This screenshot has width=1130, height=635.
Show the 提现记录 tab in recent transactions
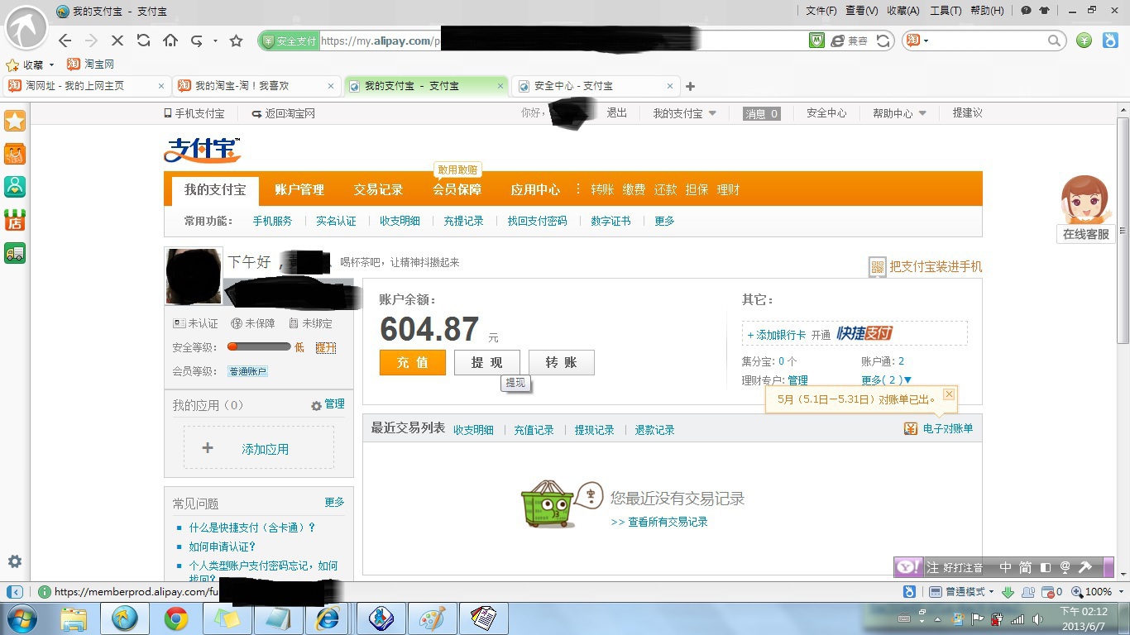[594, 430]
